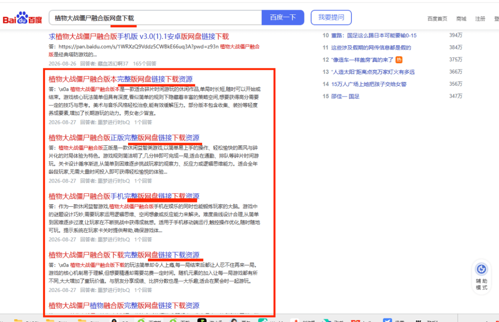Screen dimensions: 499x322
Task: Click the 394万 heat count
Action: click(x=456, y=35)
